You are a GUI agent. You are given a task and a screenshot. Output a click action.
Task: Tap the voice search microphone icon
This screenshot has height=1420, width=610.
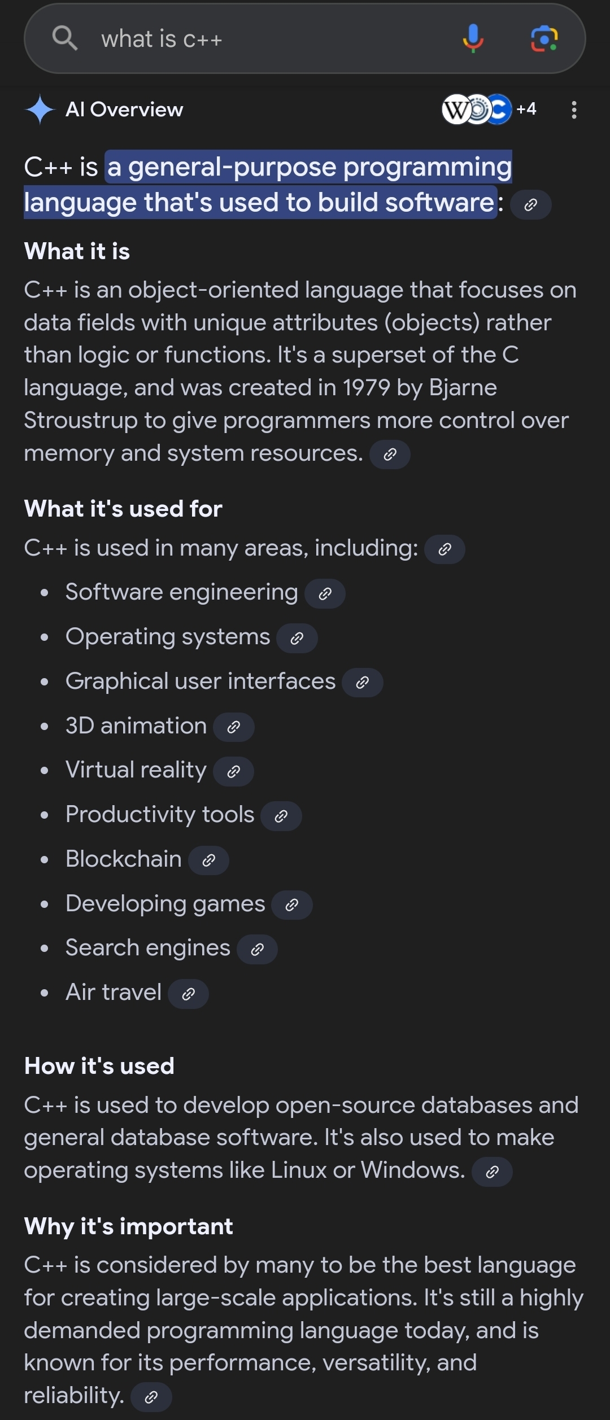coord(473,39)
